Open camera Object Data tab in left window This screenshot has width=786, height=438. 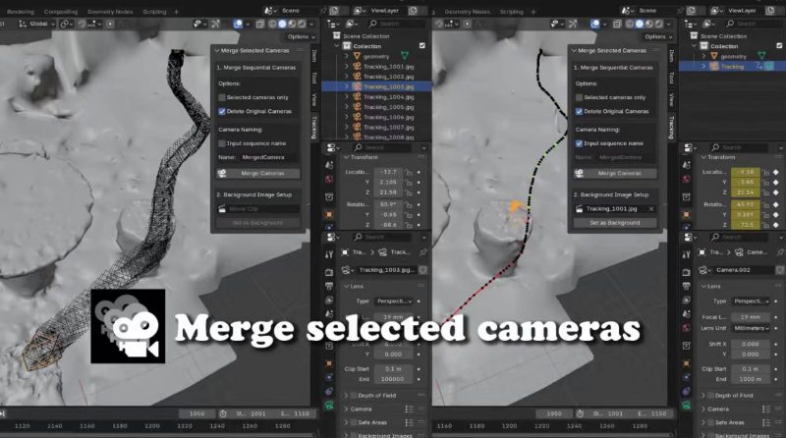click(x=329, y=405)
